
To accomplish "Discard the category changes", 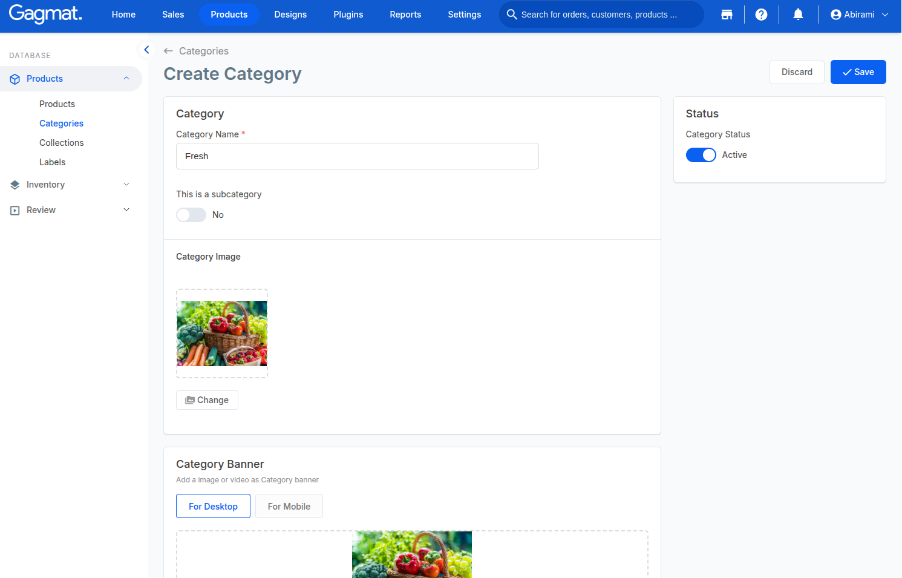I will coord(797,72).
